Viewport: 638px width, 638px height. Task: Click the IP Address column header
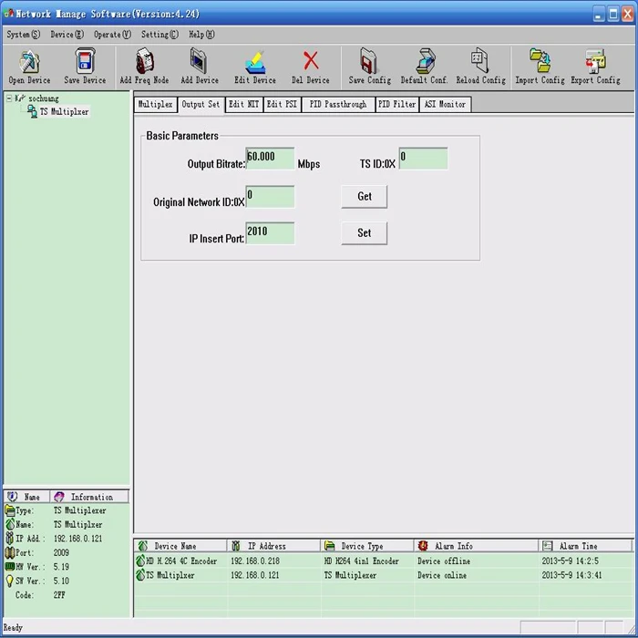[x=273, y=546]
